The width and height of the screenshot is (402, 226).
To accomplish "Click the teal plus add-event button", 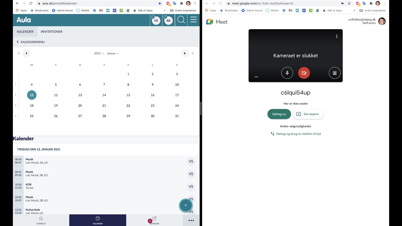I will click(186, 205).
